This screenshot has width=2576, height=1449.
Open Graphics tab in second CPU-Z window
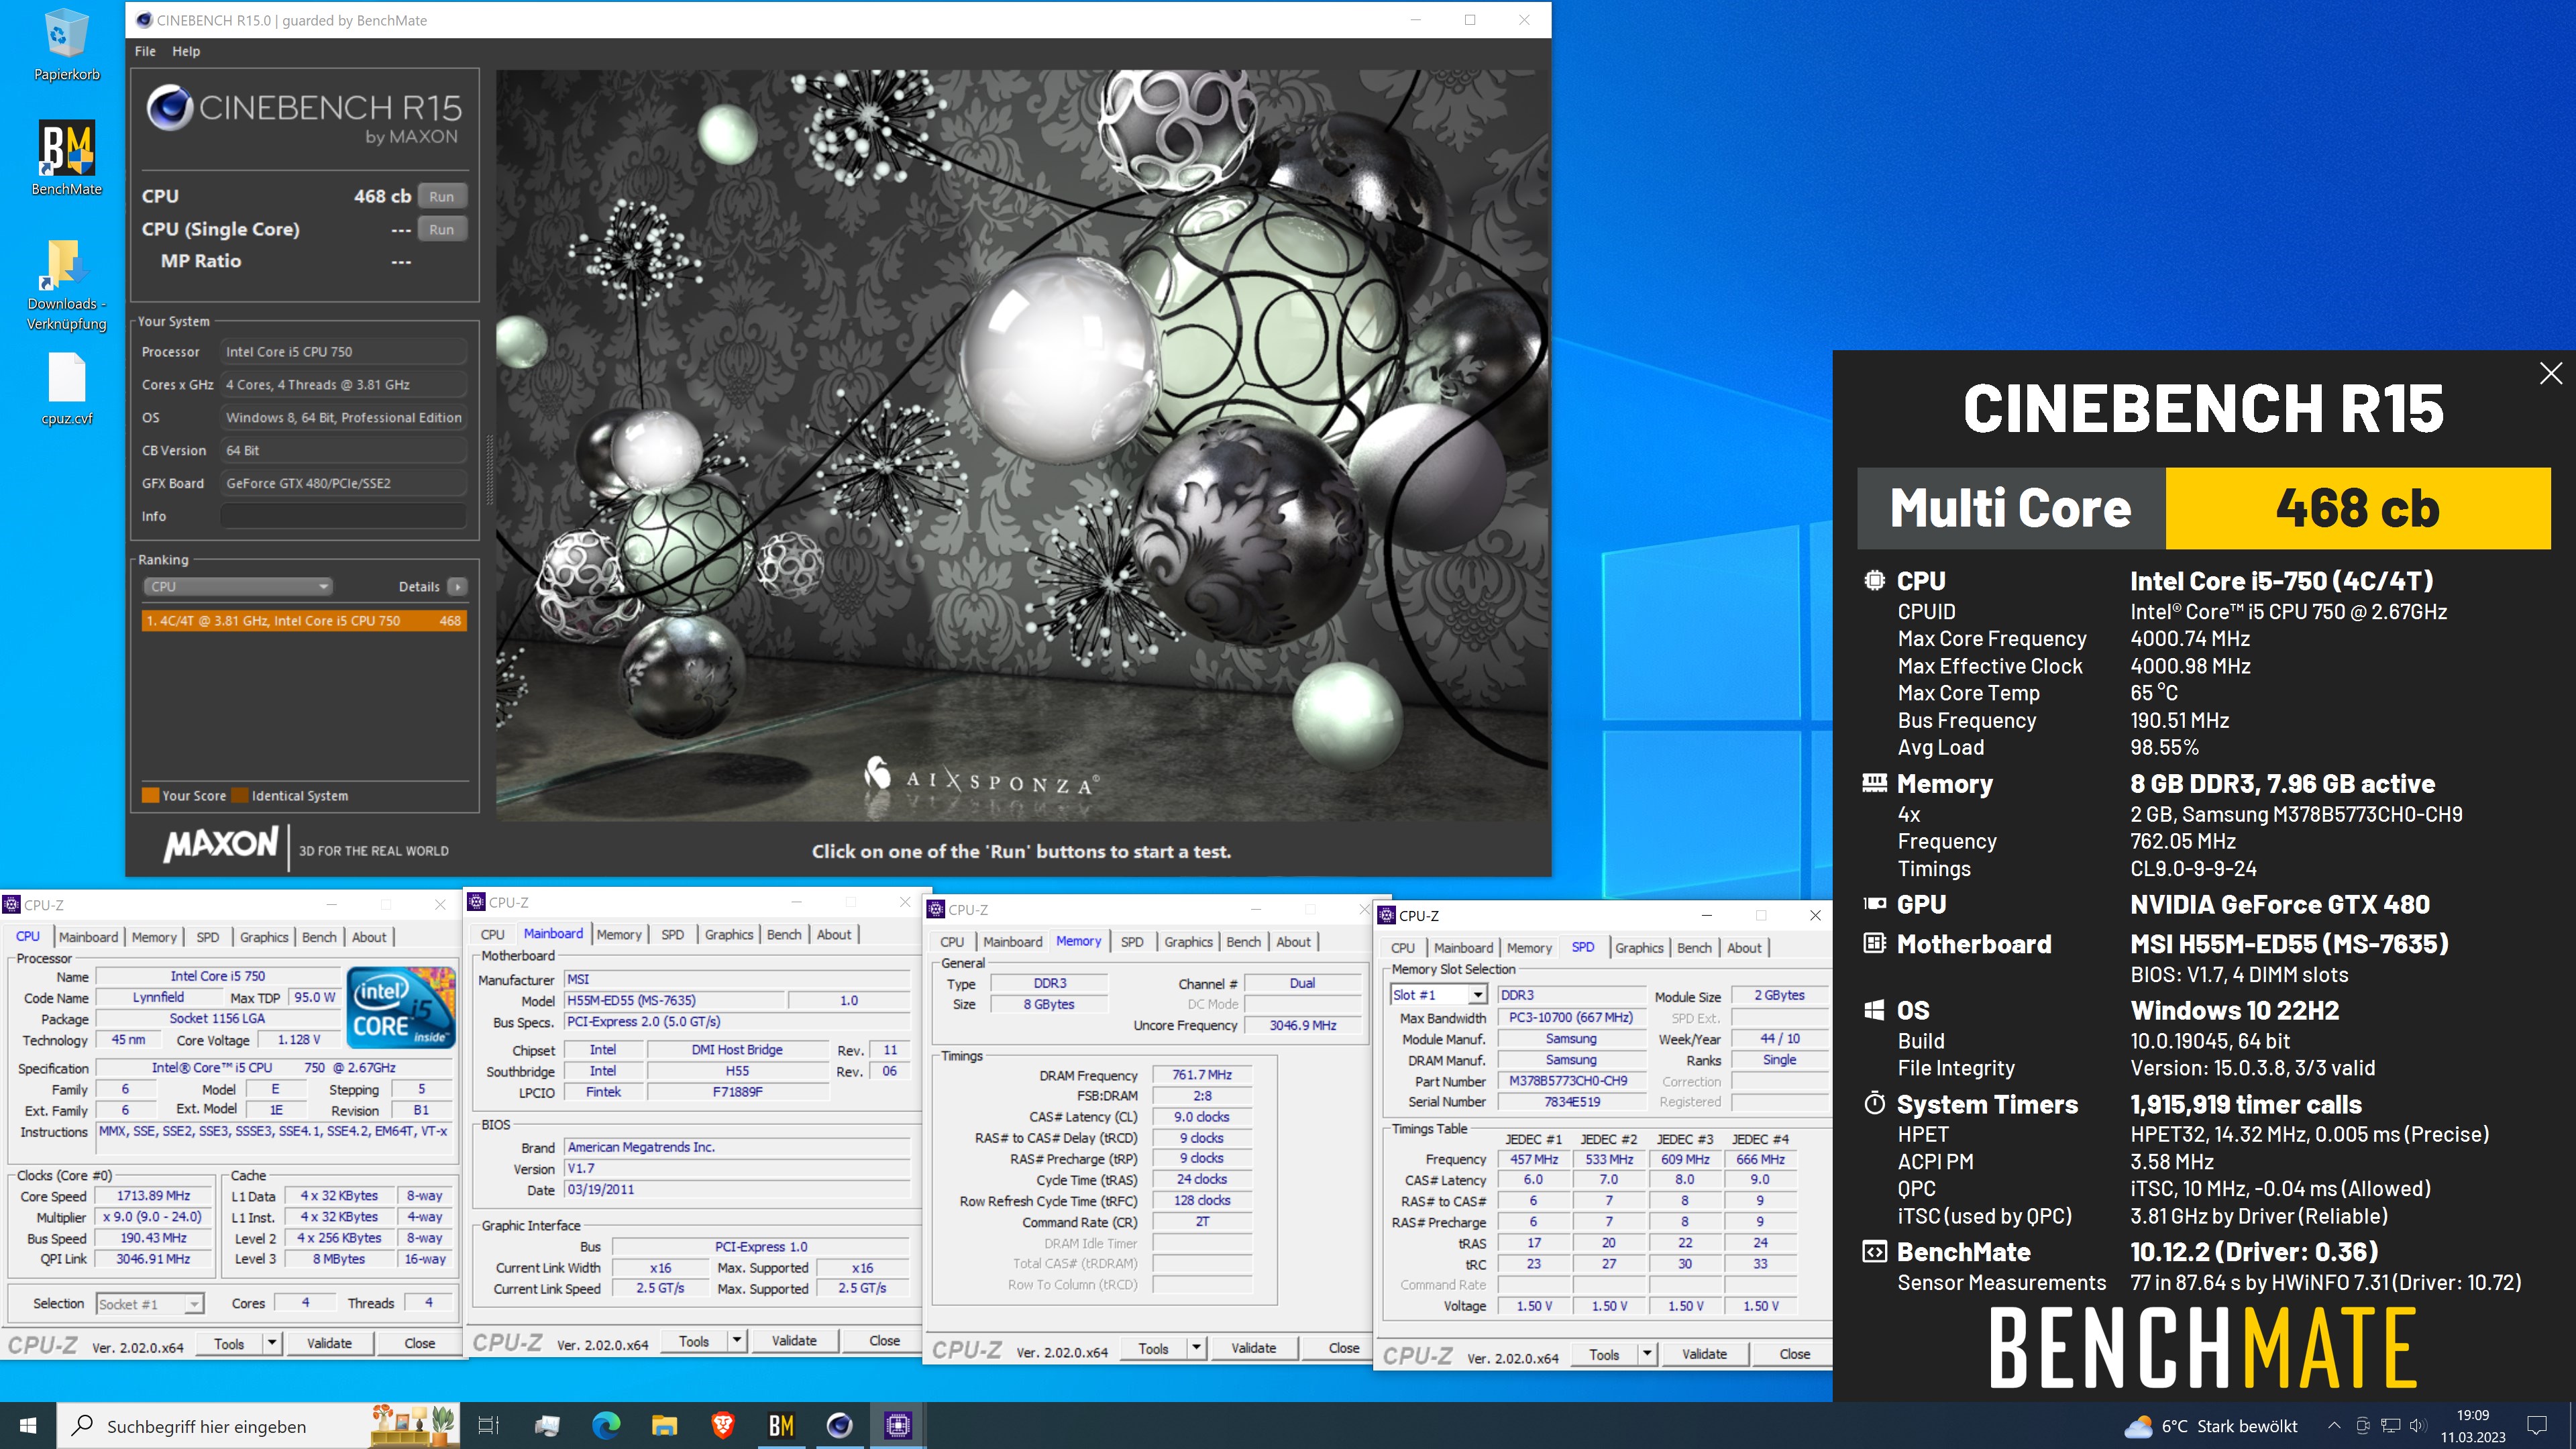point(729,934)
